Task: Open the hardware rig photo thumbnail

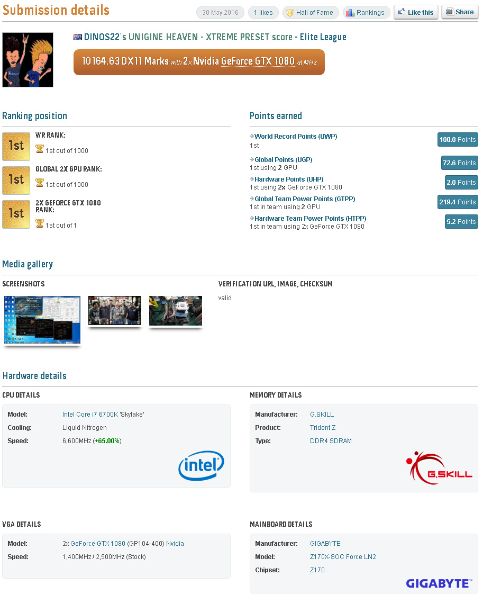Action: [175, 310]
